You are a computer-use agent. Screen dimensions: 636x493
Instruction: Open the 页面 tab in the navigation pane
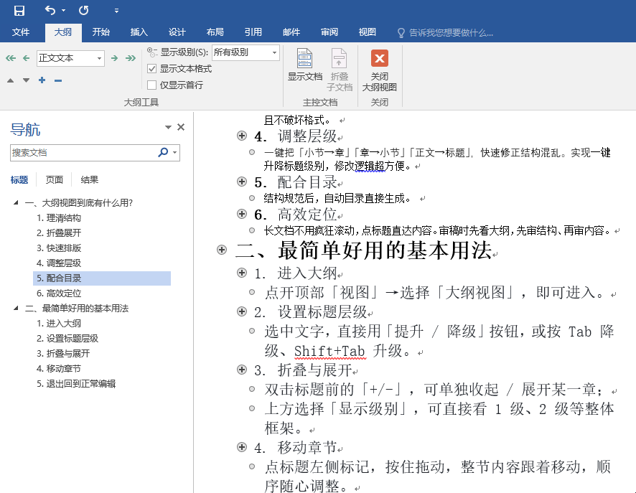click(x=53, y=180)
